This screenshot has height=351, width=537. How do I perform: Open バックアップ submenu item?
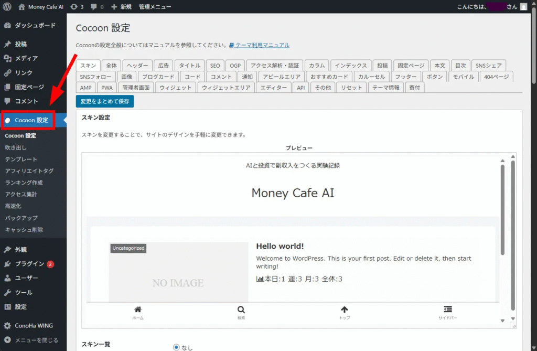(21, 218)
